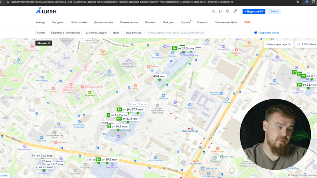Click the Ecofamily Clinic map icon

[236, 50]
